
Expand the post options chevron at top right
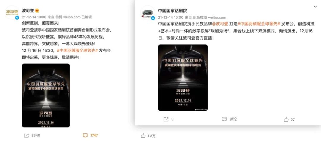315,7
